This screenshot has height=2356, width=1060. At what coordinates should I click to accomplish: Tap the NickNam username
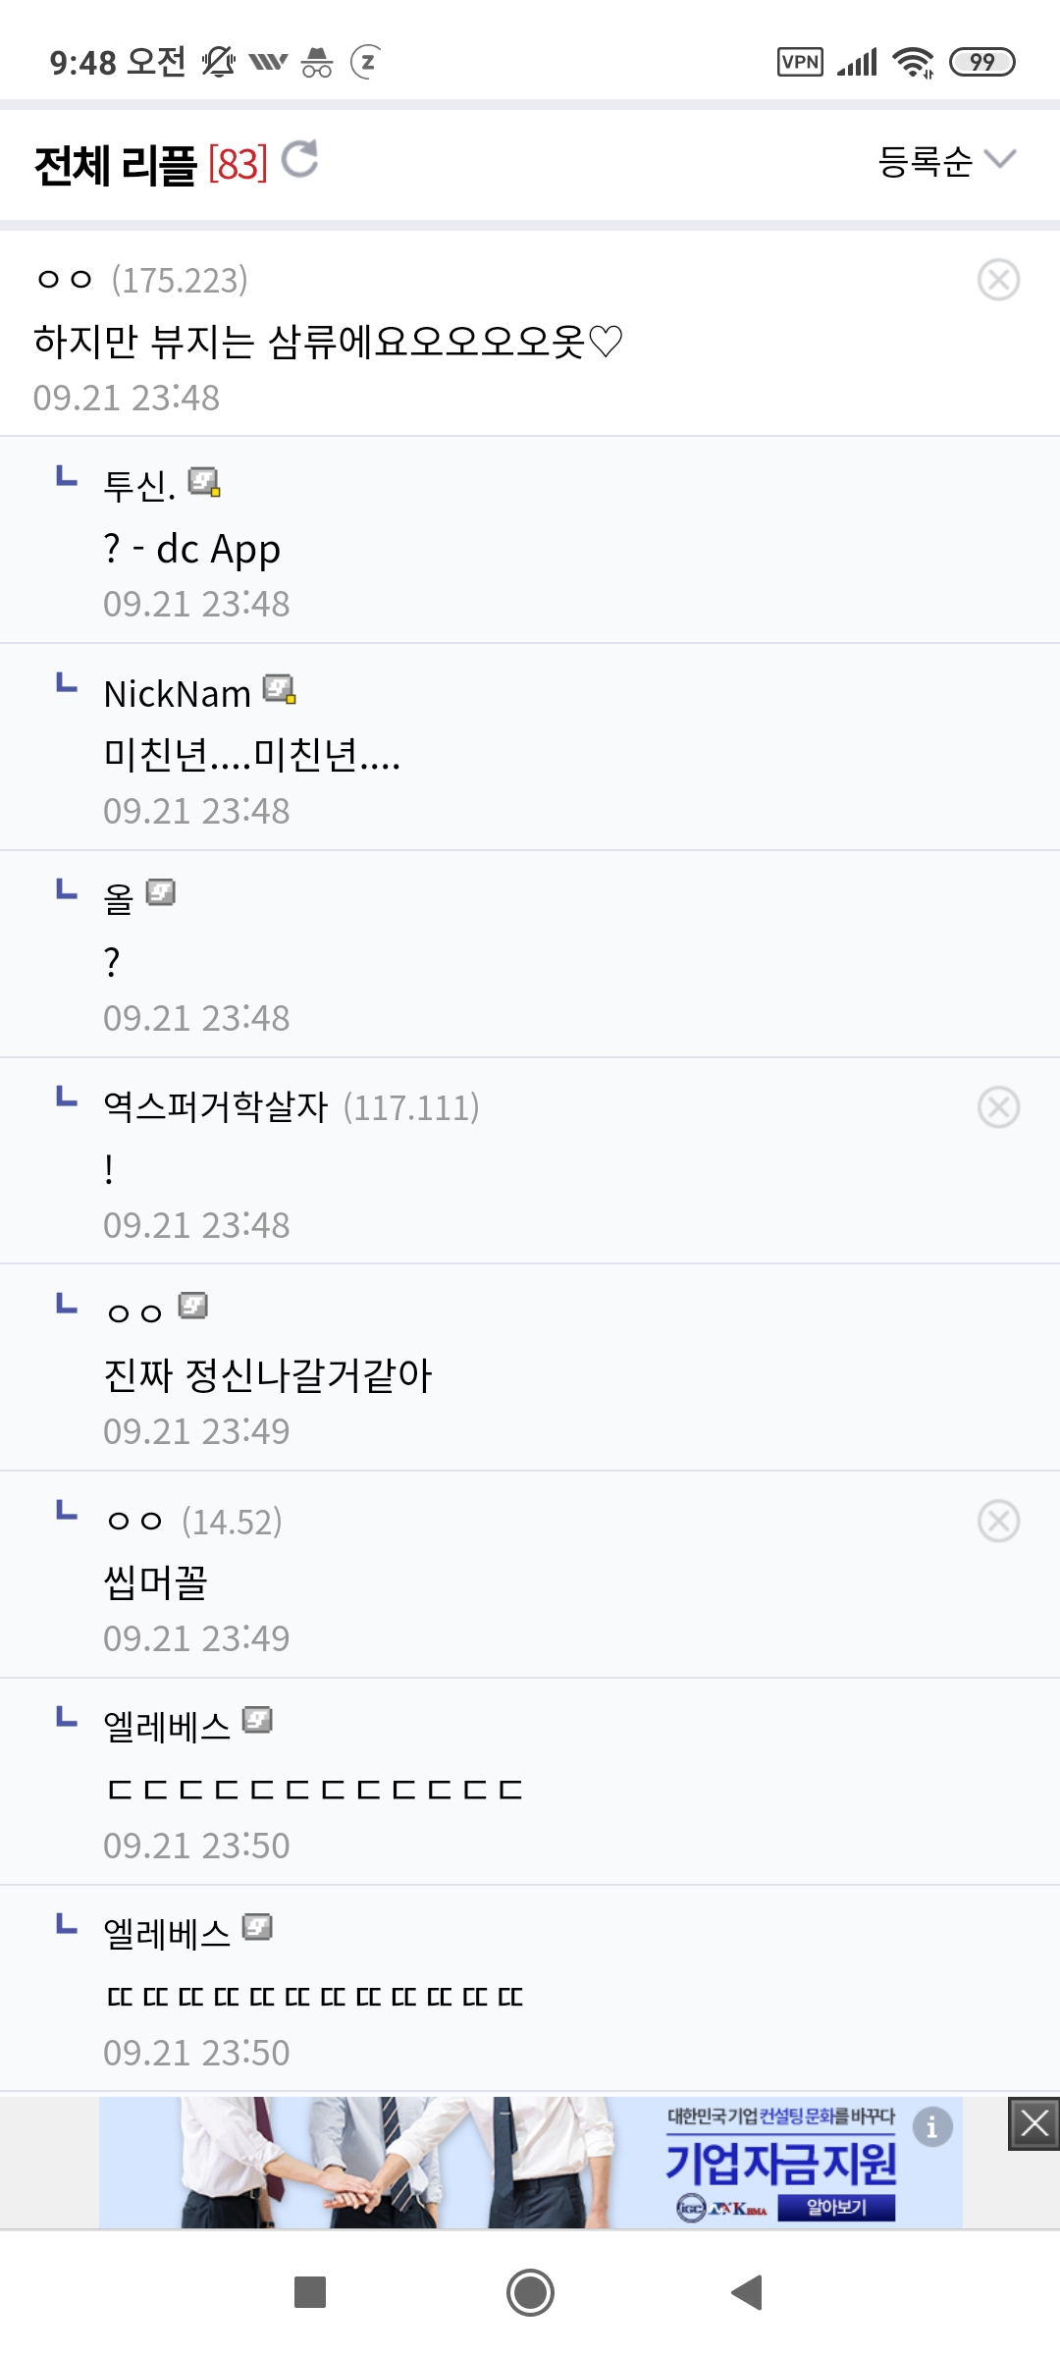pos(178,694)
